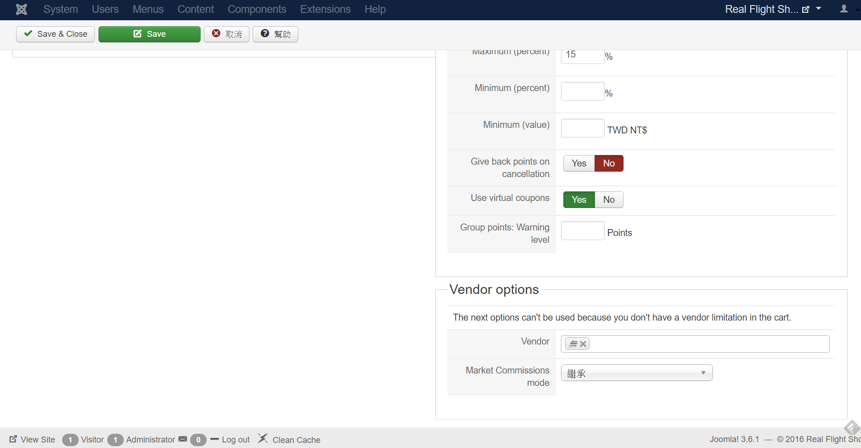
Task: Open the Menus menu
Action: [148, 9]
